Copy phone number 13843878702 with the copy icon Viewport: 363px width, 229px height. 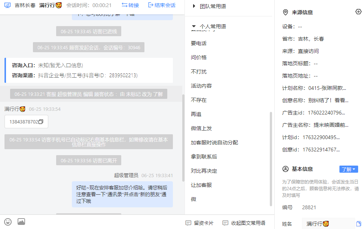(41, 122)
